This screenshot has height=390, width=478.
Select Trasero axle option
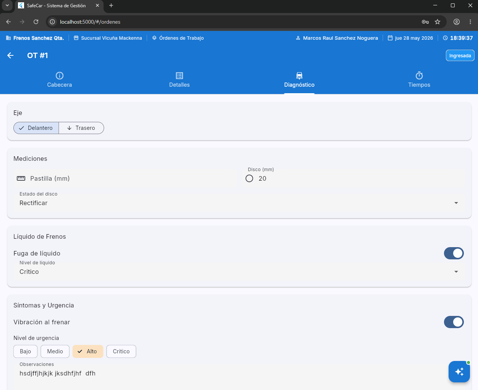tap(81, 128)
